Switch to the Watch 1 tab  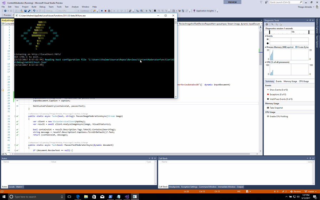tap(20, 187)
